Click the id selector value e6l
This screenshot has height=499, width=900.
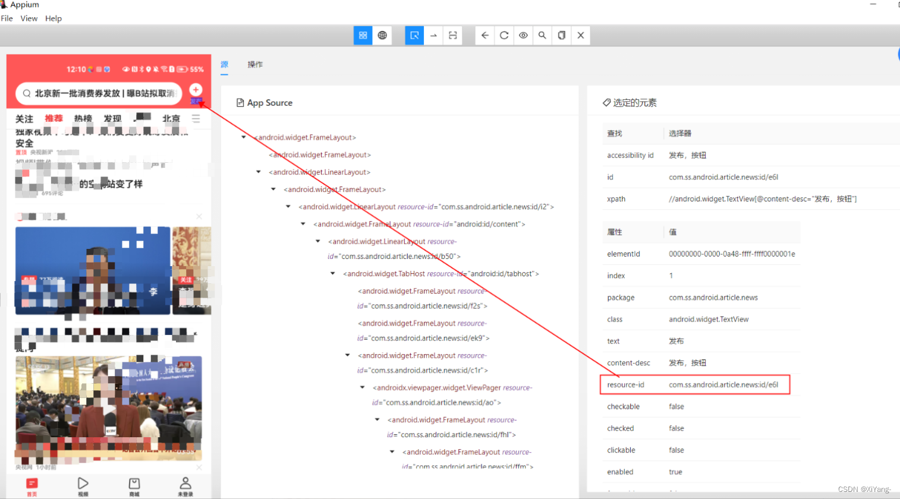pos(723,177)
